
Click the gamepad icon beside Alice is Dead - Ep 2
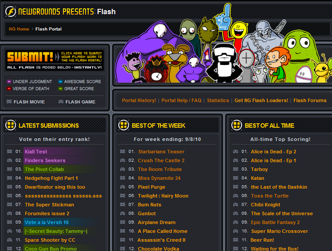click(235, 151)
